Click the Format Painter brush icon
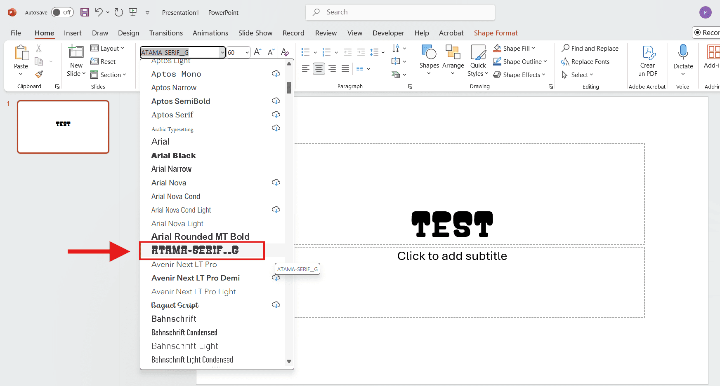720x386 pixels. click(x=39, y=75)
